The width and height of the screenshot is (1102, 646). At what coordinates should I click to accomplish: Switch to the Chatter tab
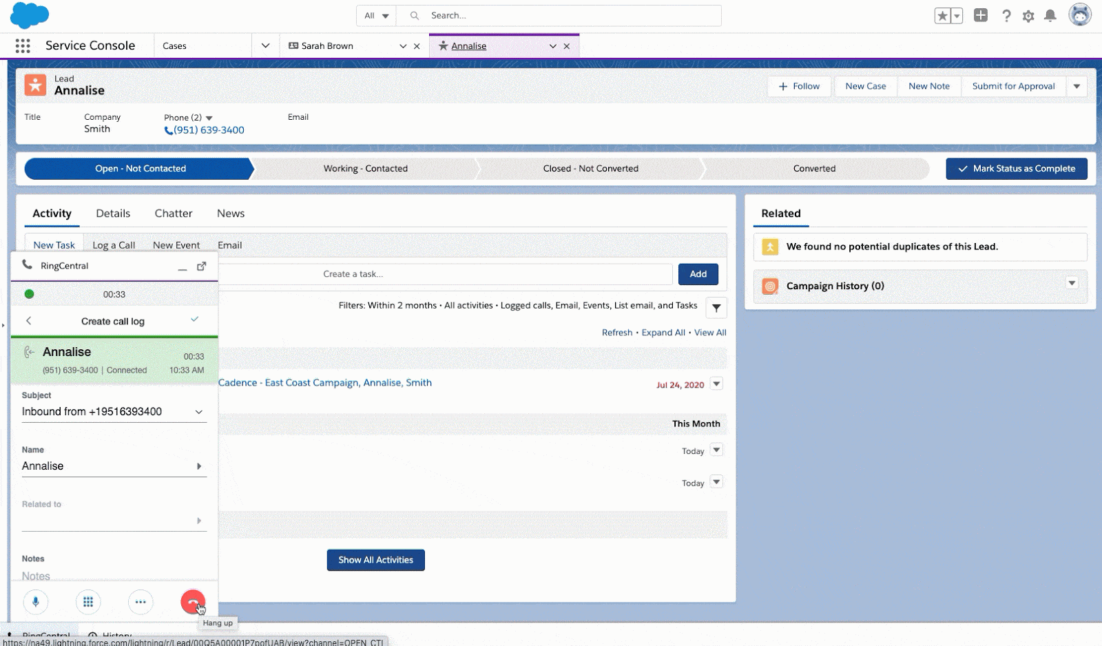click(x=174, y=213)
